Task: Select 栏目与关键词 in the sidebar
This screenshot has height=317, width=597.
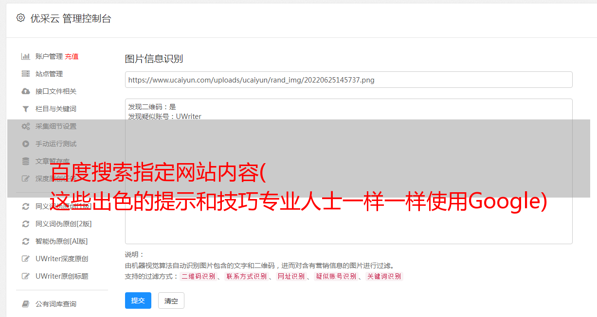Action: [x=56, y=109]
